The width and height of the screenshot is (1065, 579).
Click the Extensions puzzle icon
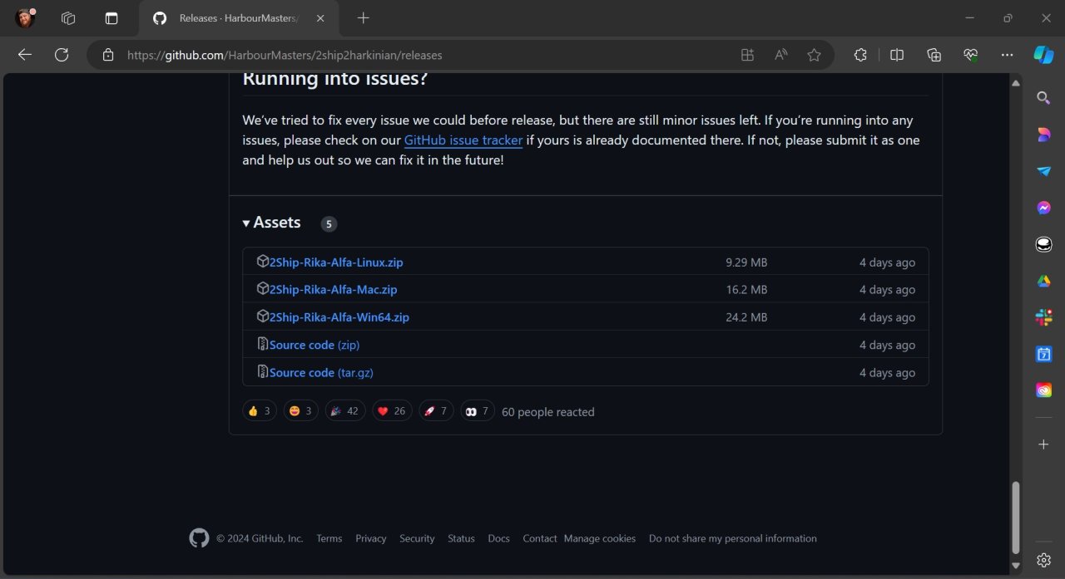coord(860,55)
